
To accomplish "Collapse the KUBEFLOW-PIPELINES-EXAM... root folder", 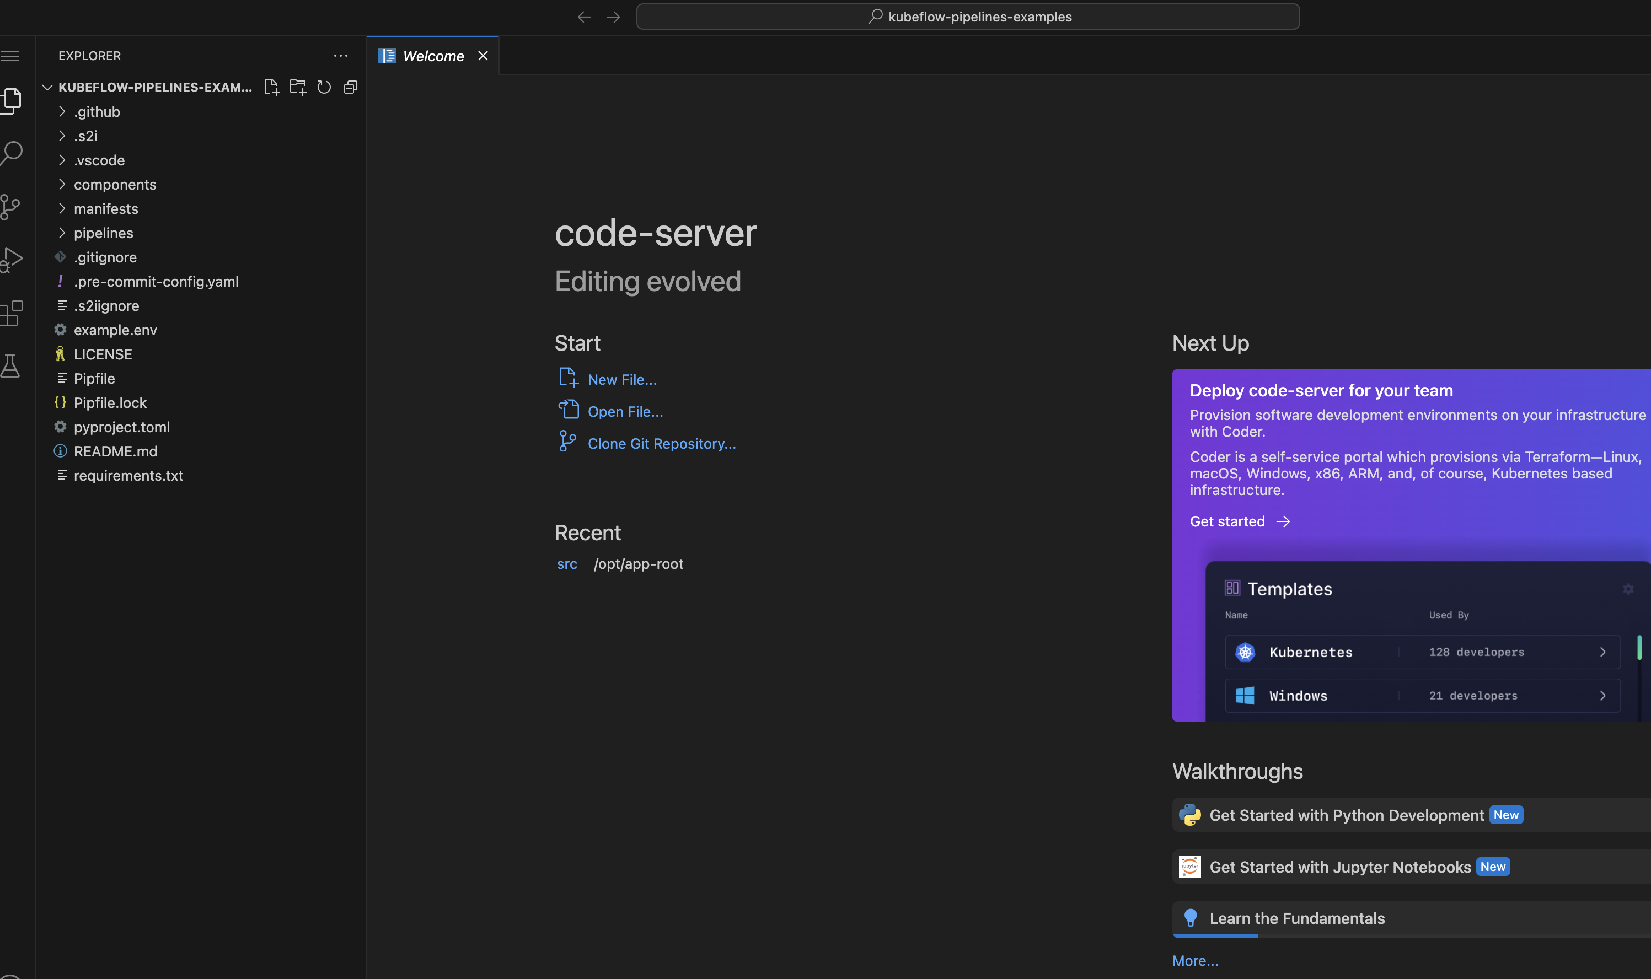I will tap(155, 87).
